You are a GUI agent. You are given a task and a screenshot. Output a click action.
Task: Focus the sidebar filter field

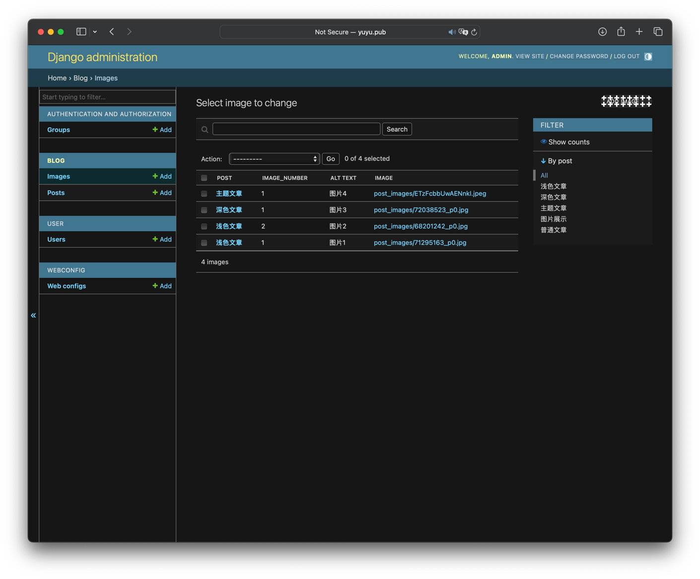click(108, 97)
